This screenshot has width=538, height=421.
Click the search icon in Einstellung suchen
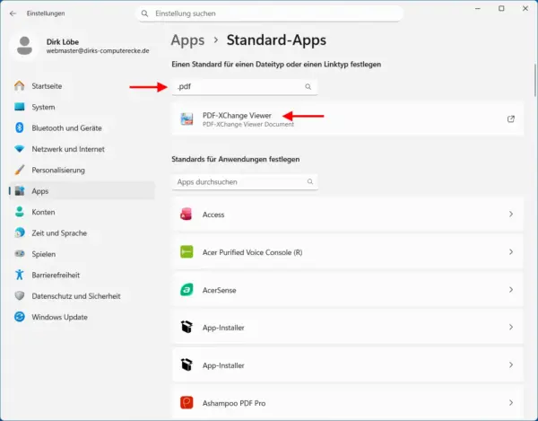pyautogui.click(x=144, y=13)
